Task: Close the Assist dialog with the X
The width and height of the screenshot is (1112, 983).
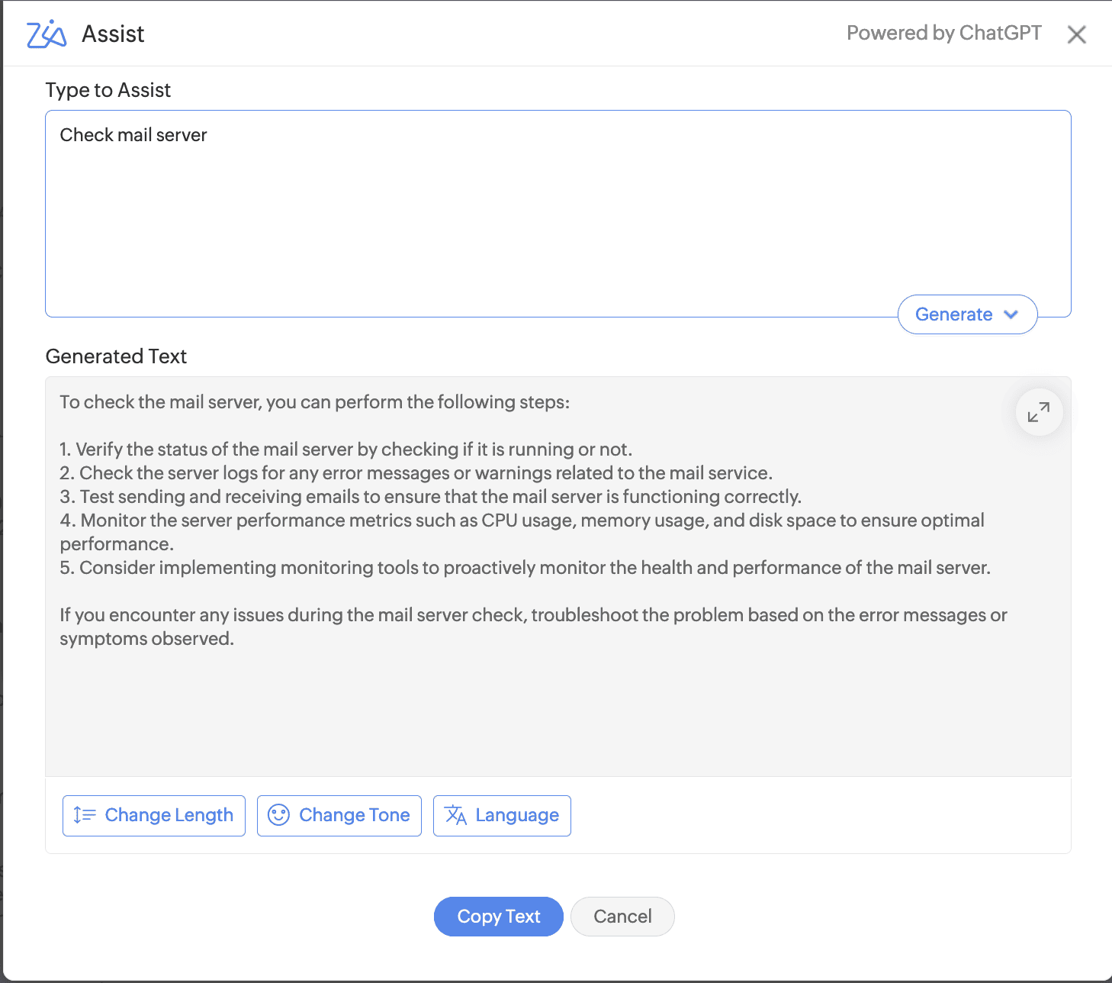Action: click(1076, 34)
